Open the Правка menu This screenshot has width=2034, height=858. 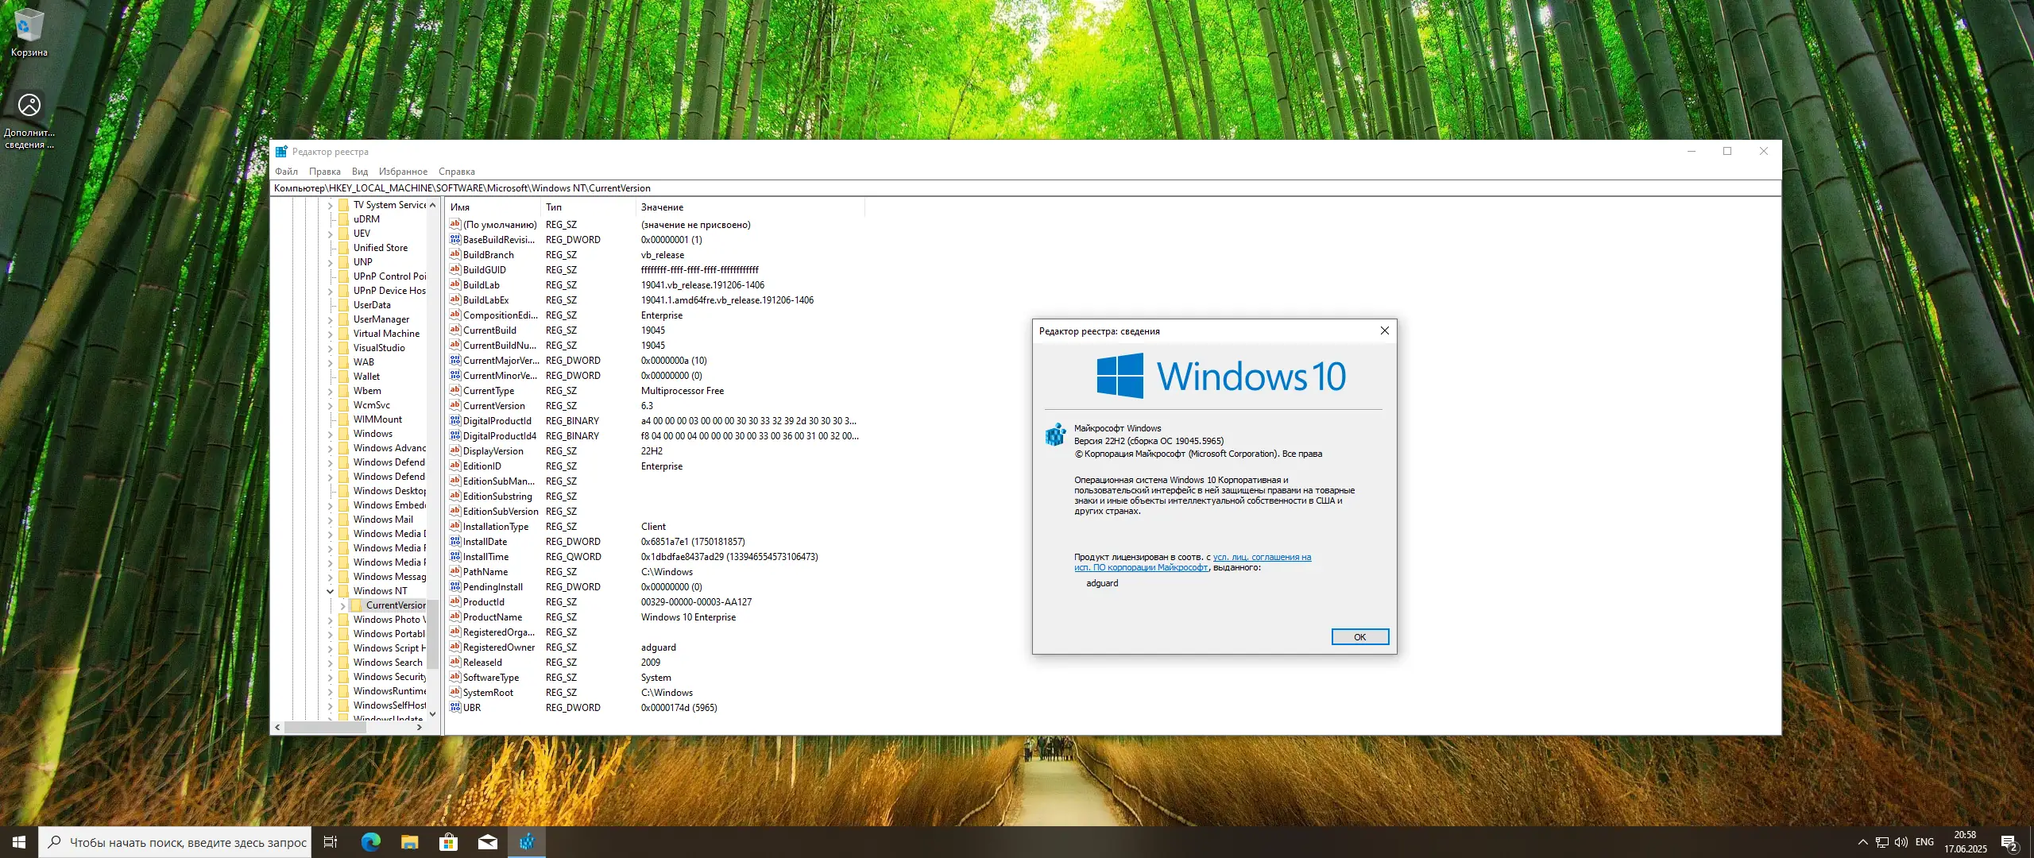pyautogui.click(x=324, y=172)
